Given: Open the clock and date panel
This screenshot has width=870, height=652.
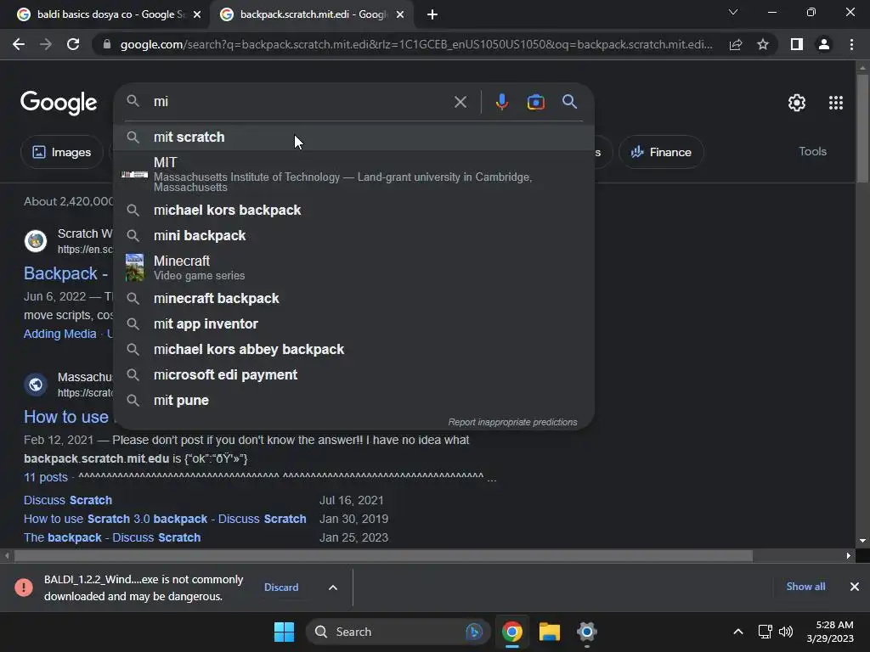Looking at the screenshot, I should click(830, 632).
